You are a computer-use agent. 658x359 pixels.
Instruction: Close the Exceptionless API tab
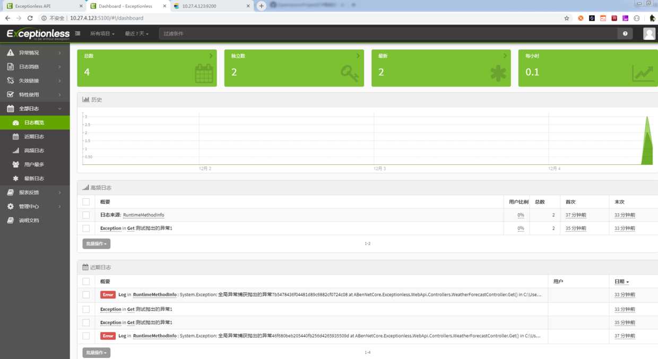[x=81, y=6]
